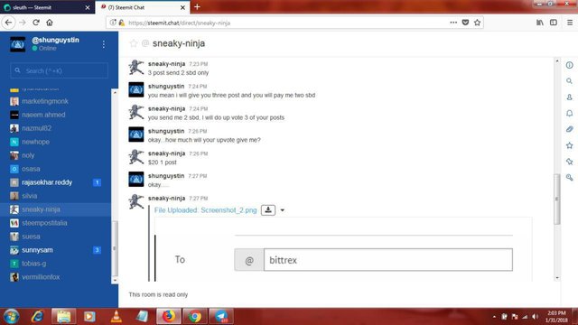Select sneaky-ninja in the sidebar list
578x325 pixels.
click(x=55, y=209)
